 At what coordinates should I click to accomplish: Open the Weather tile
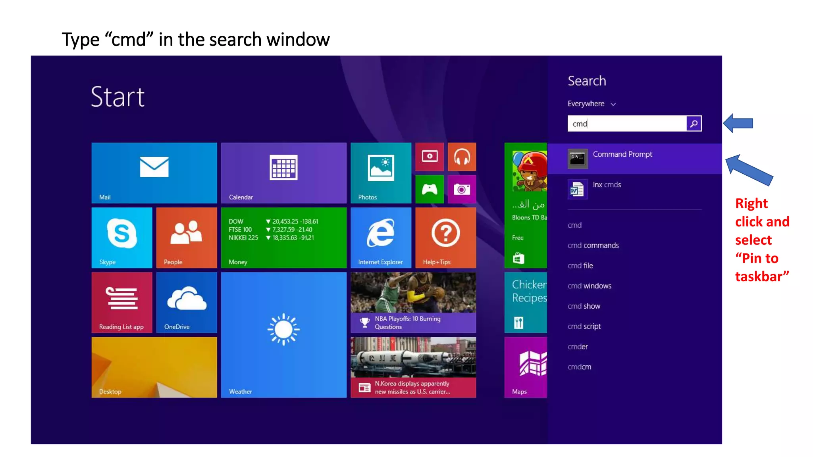point(283,335)
